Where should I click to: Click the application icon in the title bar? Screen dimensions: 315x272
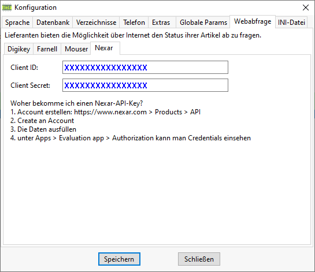(x=7, y=8)
